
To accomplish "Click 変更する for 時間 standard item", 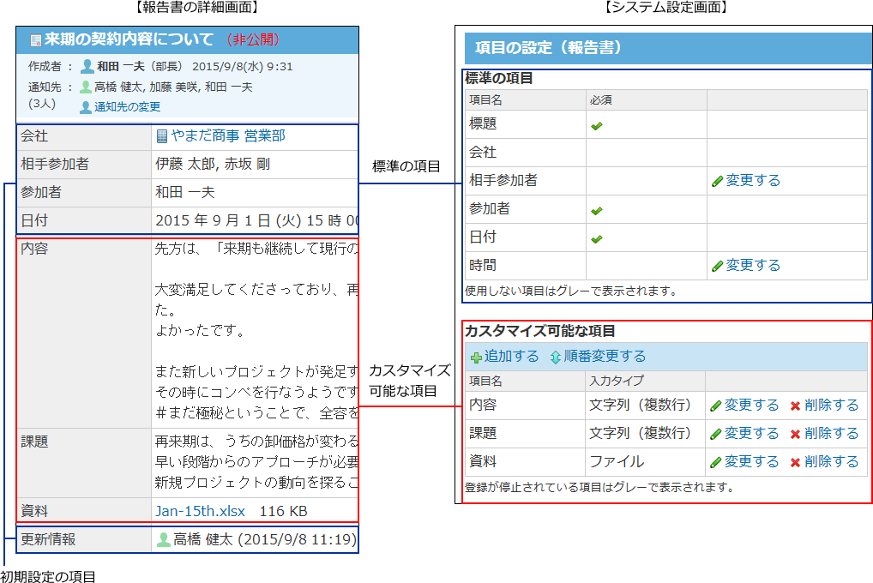I will 753,265.
